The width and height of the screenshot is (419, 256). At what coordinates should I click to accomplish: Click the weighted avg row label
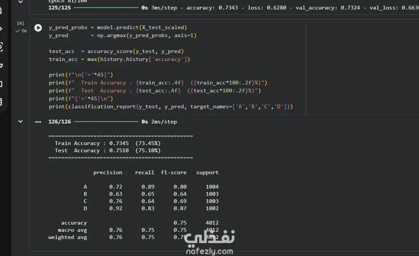[x=68, y=237]
